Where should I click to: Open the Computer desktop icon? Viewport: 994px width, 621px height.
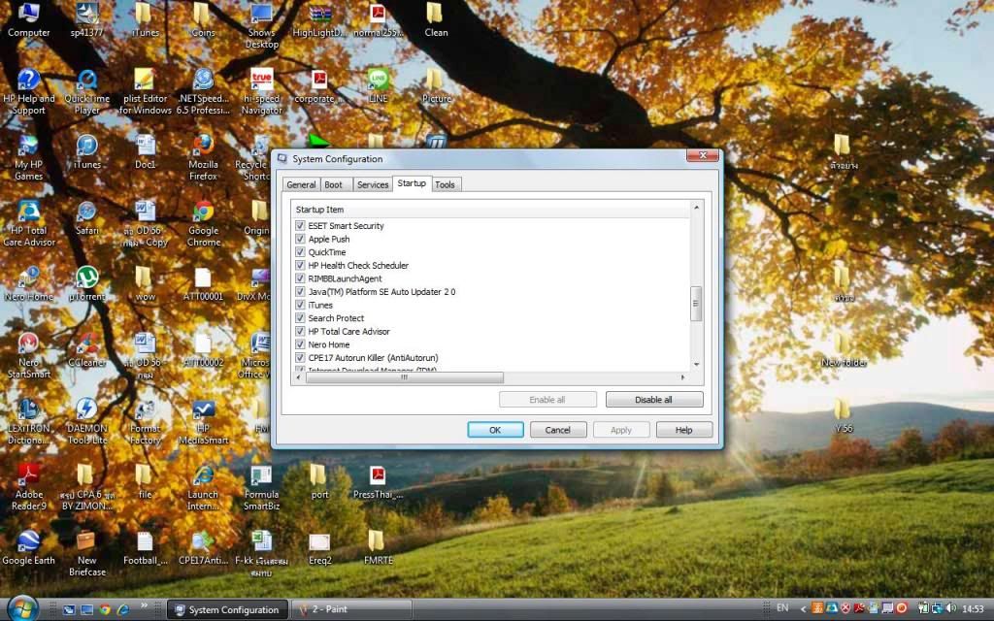(28, 19)
